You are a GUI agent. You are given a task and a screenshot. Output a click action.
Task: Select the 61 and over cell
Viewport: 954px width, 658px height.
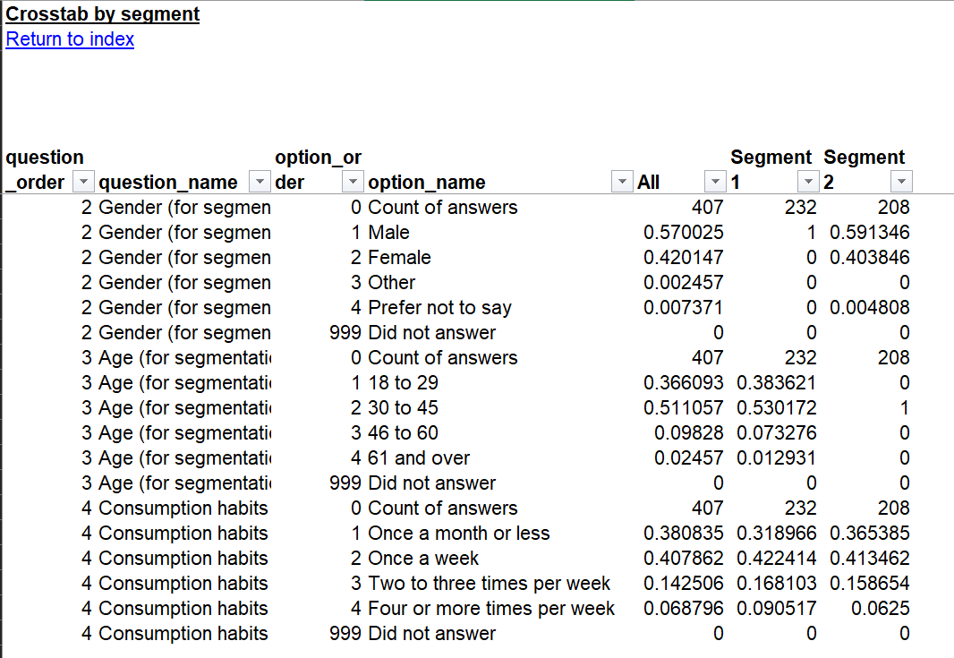coord(419,458)
